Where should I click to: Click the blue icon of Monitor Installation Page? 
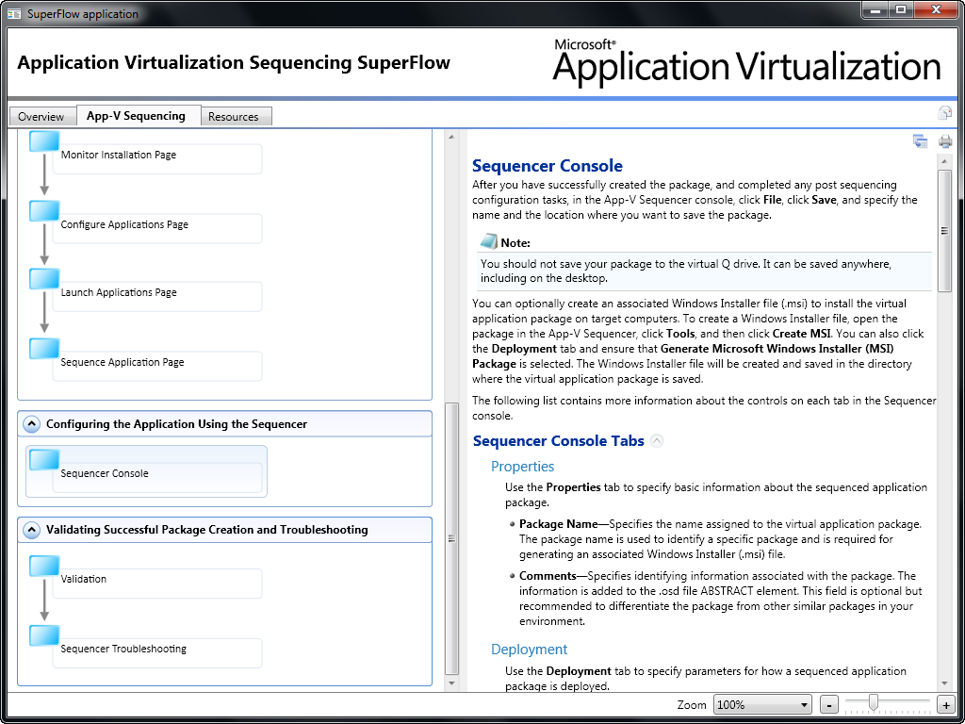(44, 141)
